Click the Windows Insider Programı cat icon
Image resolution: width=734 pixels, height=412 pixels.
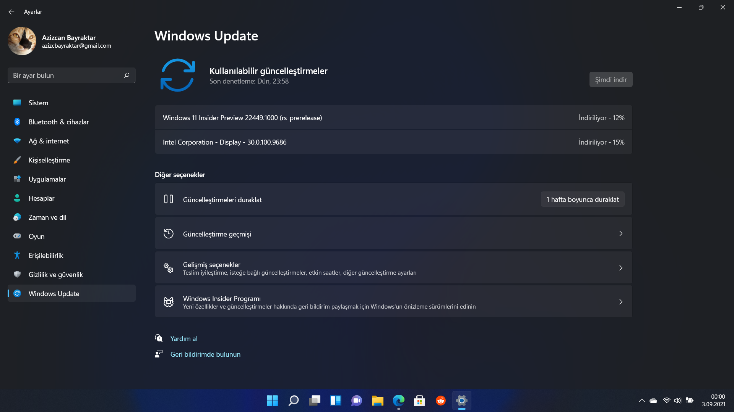169,302
